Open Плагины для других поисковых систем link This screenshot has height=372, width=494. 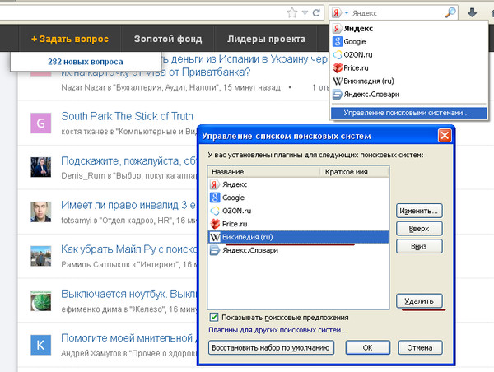tap(277, 330)
